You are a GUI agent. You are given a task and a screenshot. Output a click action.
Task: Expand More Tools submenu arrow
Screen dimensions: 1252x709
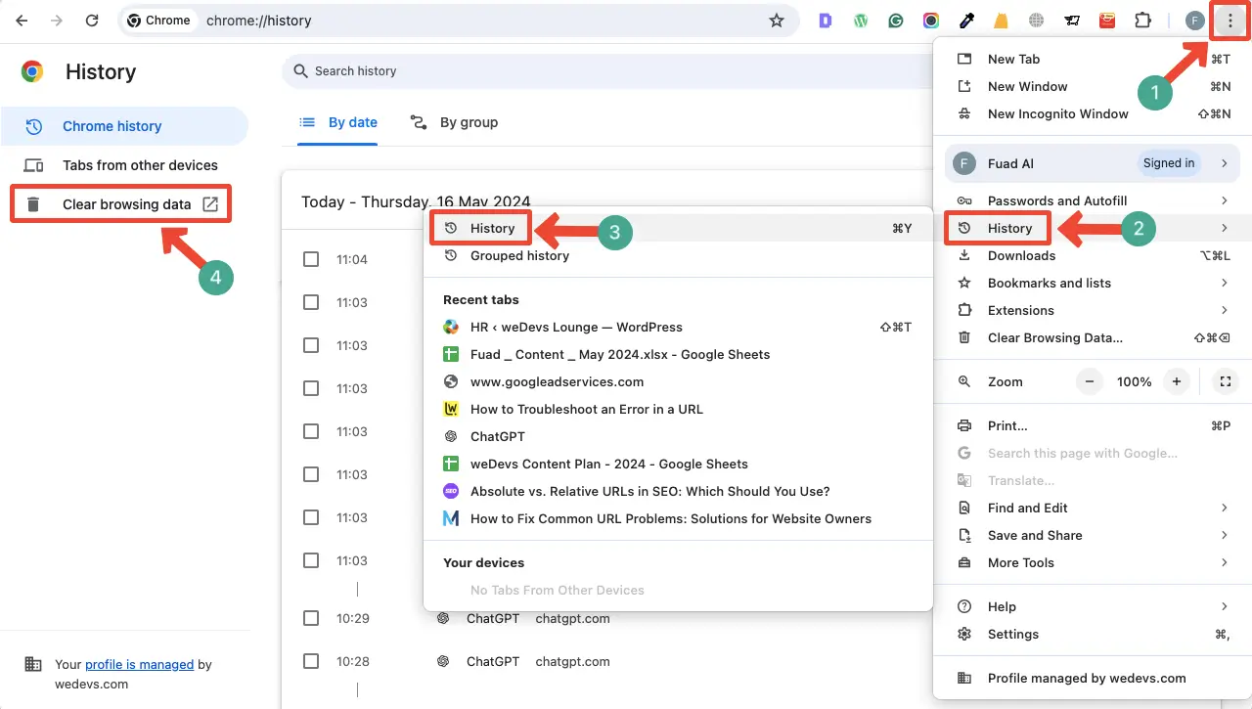pyautogui.click(x=1224, y=562)
